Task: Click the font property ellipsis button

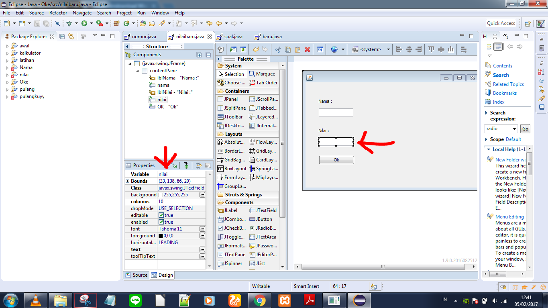Action: coord(202,229)
